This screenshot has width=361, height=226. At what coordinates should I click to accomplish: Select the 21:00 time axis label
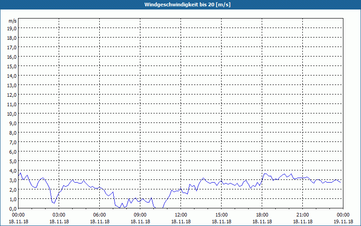(x=302, y=215)
